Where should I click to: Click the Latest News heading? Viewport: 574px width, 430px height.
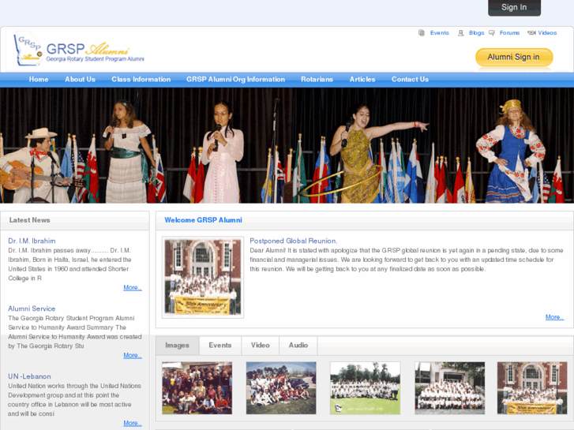(x=30, y=220)
